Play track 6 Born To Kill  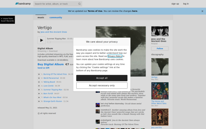tap(39, 94)
